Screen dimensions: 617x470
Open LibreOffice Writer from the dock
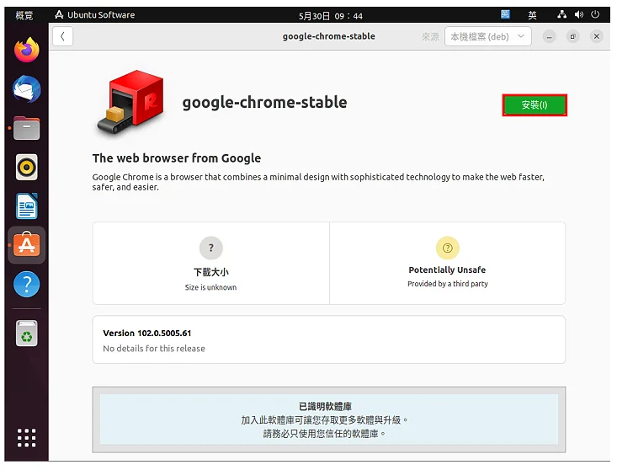(27, 206)
